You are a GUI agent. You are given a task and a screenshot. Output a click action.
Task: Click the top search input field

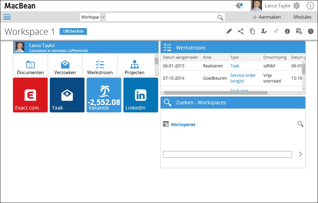click(161, 17)
